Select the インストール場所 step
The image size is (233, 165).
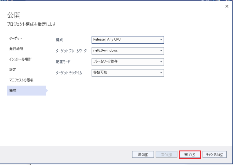click(x=20, y=59)
